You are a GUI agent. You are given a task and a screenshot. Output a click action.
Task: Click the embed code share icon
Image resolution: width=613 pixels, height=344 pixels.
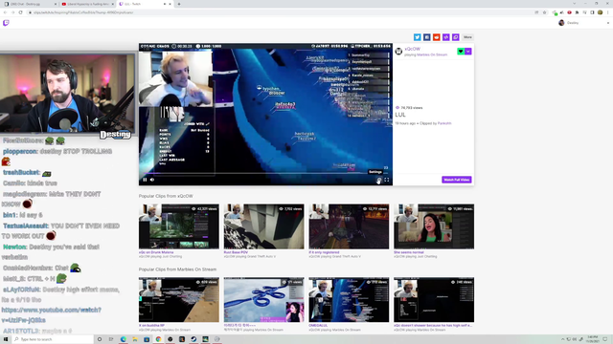click(446, 37)
